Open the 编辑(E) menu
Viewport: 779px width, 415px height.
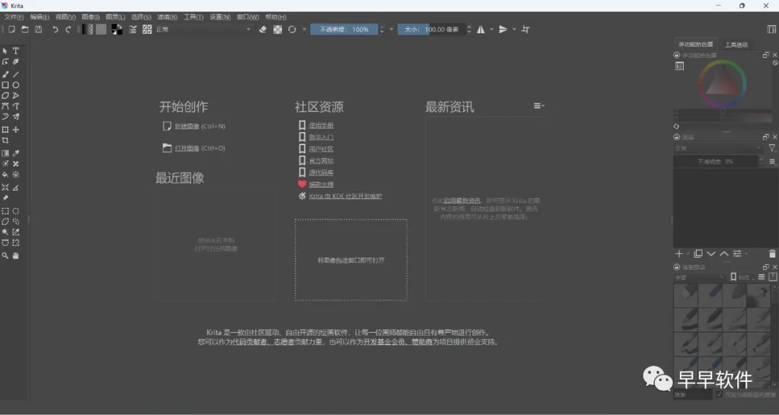[x=40, y=17]
